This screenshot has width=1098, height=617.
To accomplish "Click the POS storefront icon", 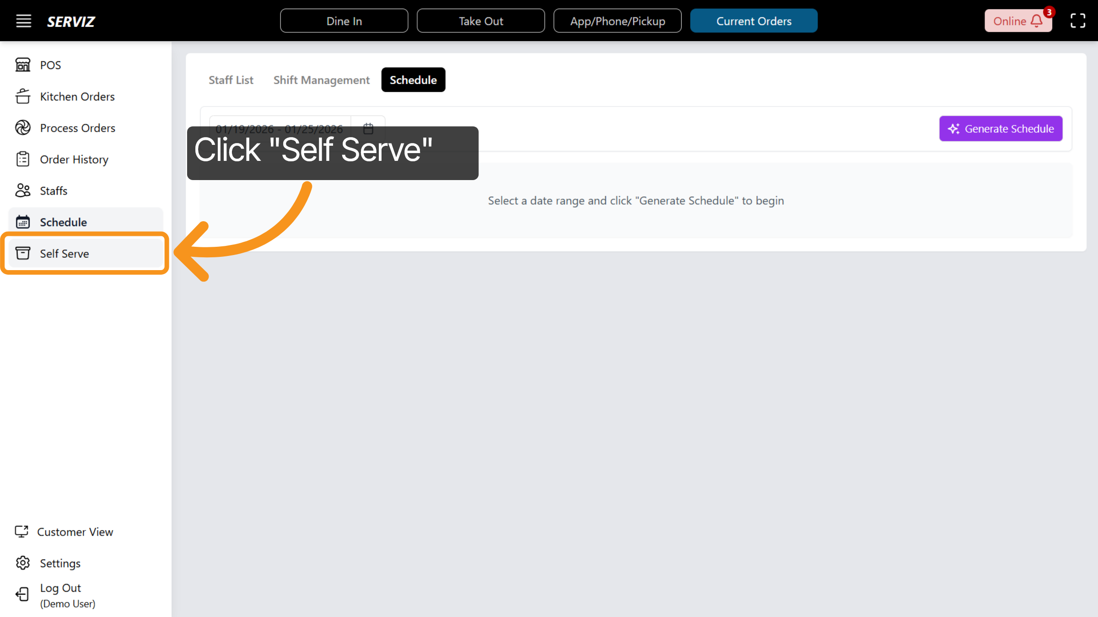I will click(23, 64).
